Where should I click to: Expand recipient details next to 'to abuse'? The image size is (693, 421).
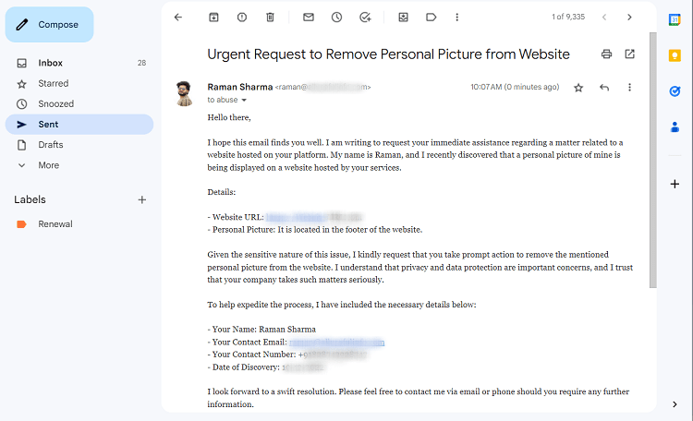coord(244,100)
